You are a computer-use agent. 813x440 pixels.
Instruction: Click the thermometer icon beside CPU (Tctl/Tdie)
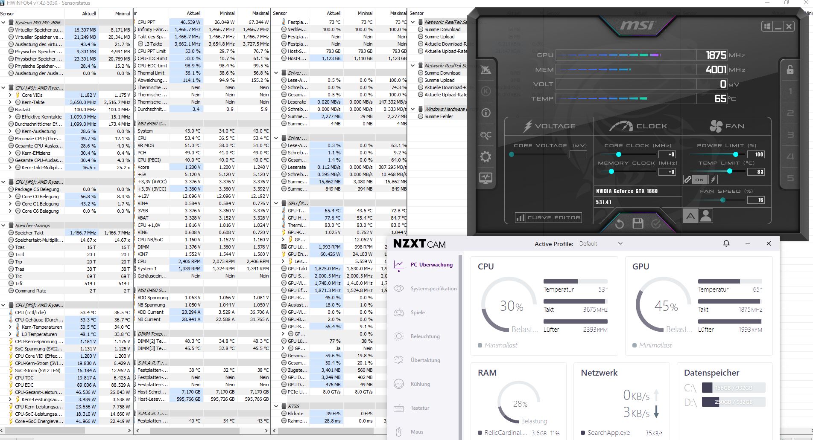(11, 313)
